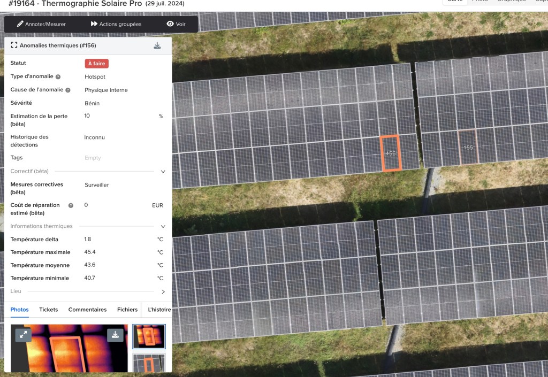Click help icon beside Coût de réparation

point(71,205)
